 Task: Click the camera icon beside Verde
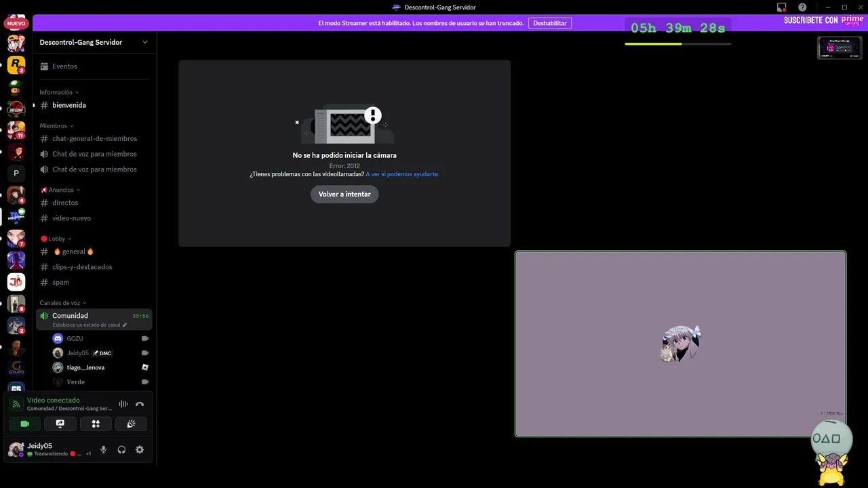point(144,382)
